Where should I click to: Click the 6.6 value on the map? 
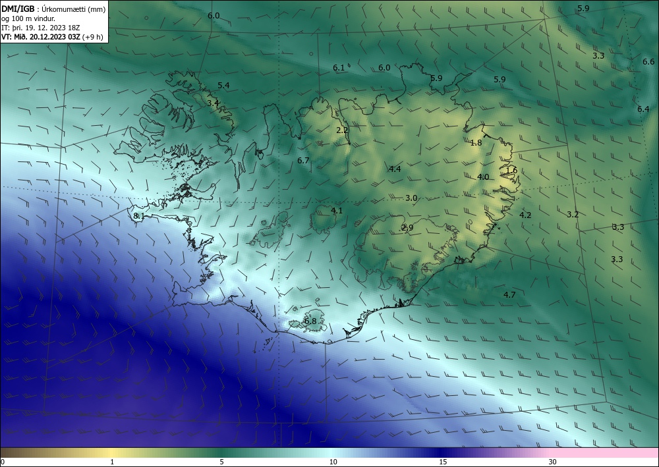648,62
